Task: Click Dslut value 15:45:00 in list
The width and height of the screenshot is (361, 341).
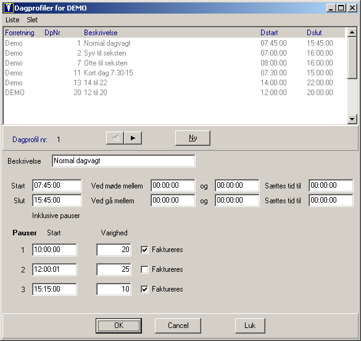Action: (x=320, y=43)
